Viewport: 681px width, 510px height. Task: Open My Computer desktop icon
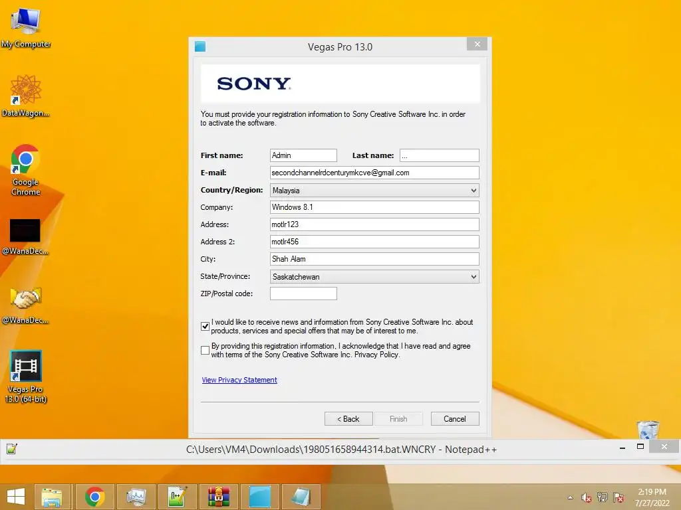click(25, 28)
